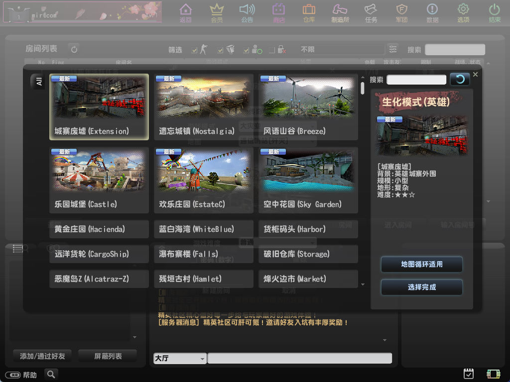Click the 添加/通过好友 button
510x382 pixels.
pos(42,356)
